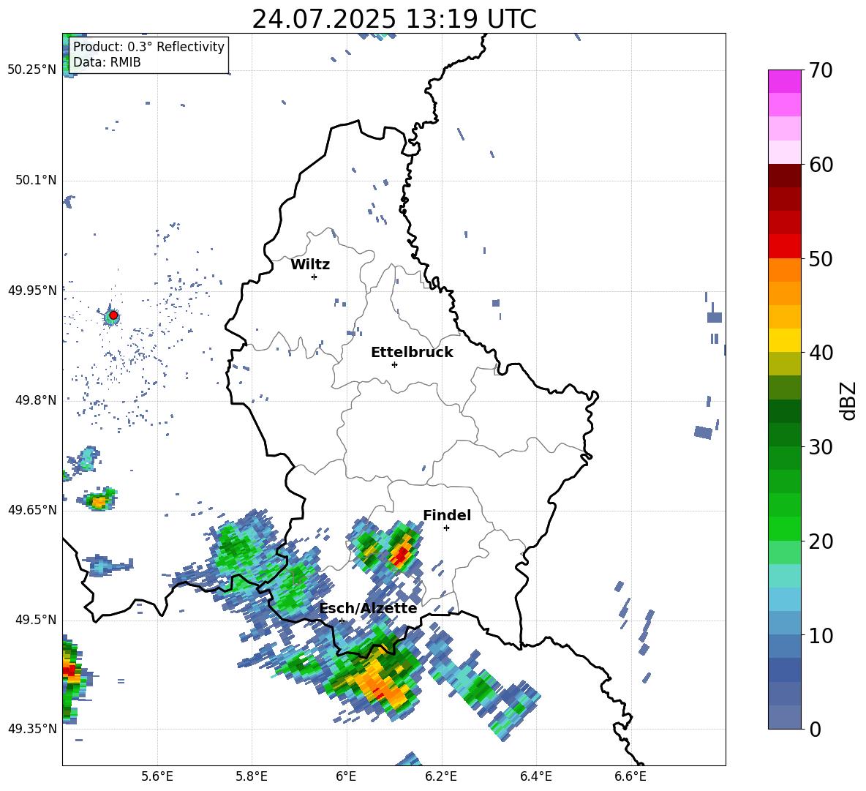This screenshot has height=791, width=866.
Task: Click the red echo at the map's left edge
Action: 69,670
